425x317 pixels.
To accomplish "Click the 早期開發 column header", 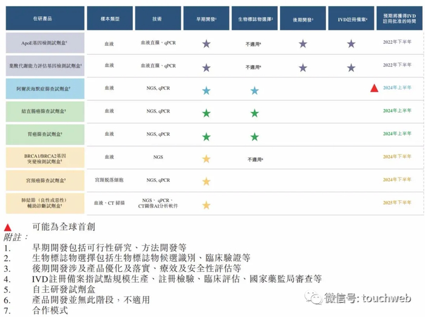I will coord(206,18).
